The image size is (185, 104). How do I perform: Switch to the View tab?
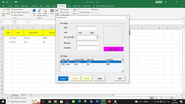[x=54, y=6]
